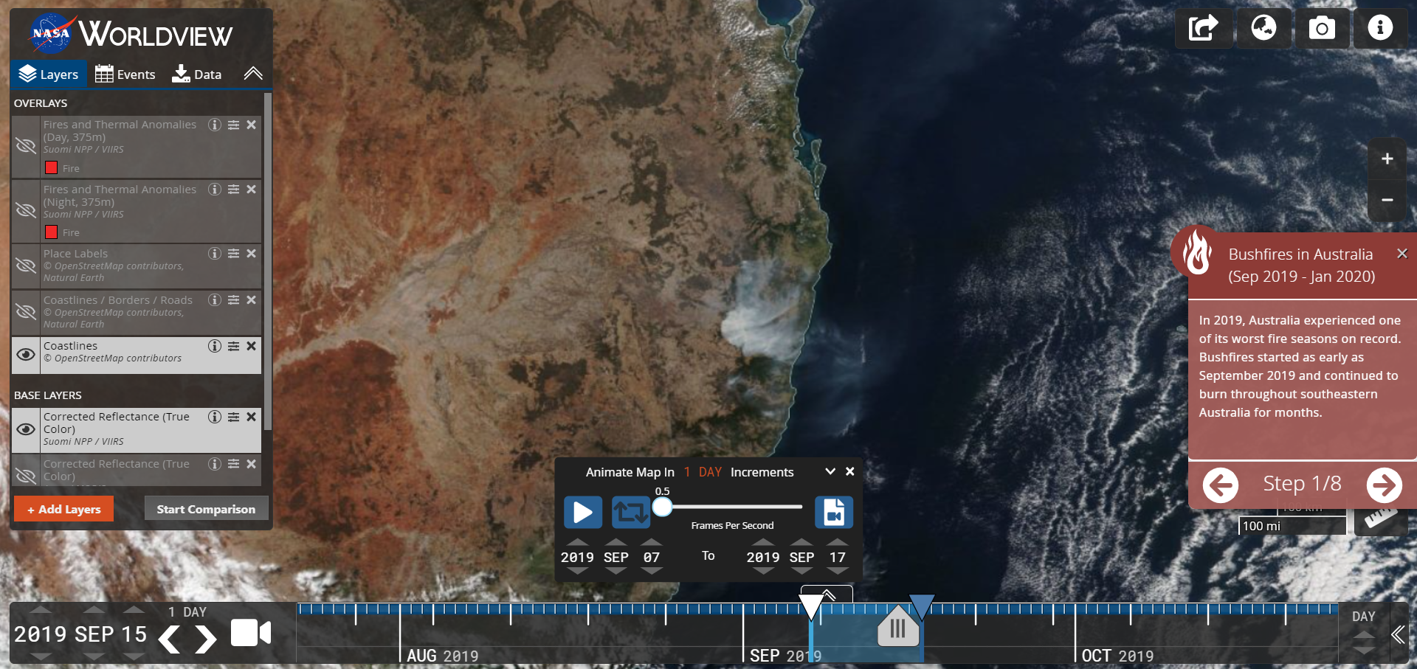Close the animation panel

click(850, 471)
